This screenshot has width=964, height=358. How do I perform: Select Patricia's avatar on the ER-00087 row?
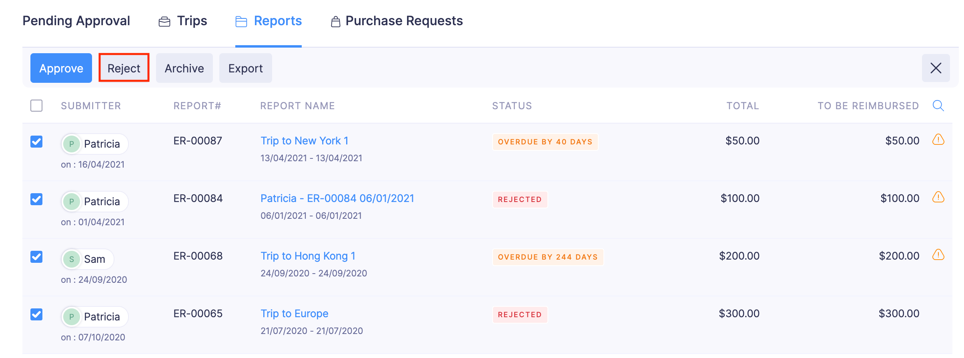(x=72, y=144)
